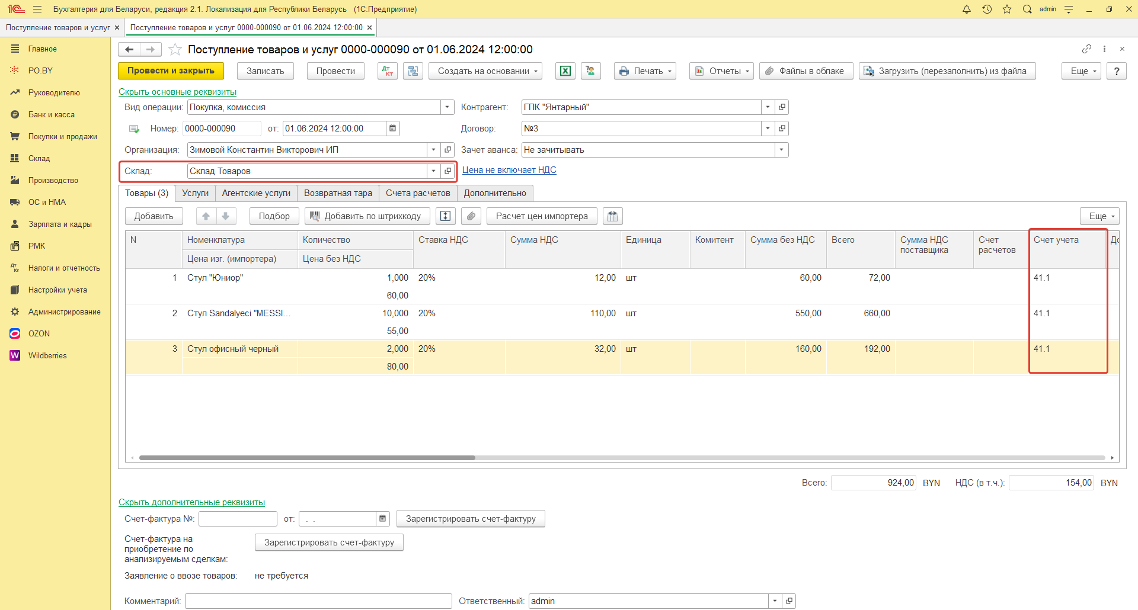Open Отчеты dropdown menu
Screen dimensions: 1138x610
coord(721,71)
